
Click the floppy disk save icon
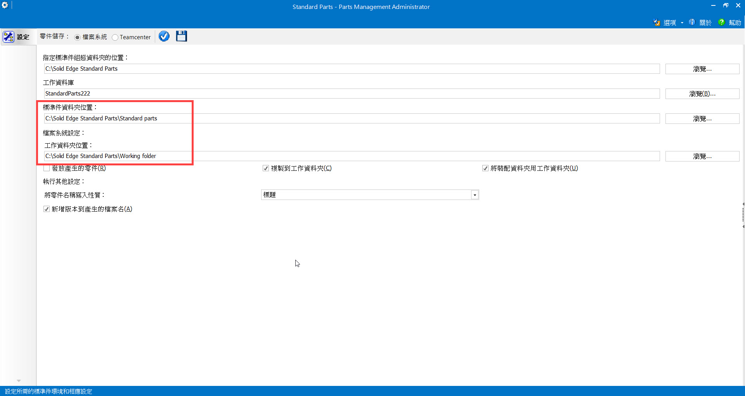181,36
